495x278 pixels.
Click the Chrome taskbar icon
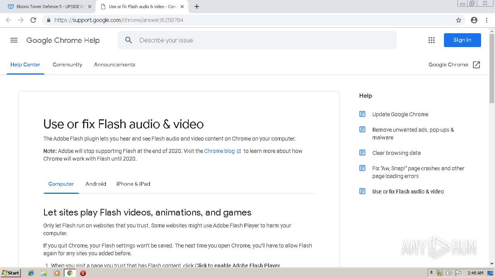[70, 273]
